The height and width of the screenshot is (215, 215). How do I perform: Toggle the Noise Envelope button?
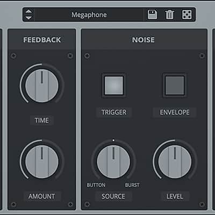[x=175, y=85]
